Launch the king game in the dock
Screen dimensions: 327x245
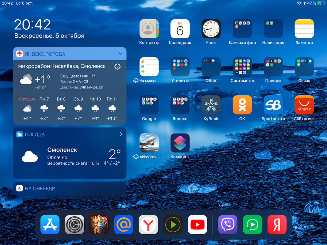point(99,224)
